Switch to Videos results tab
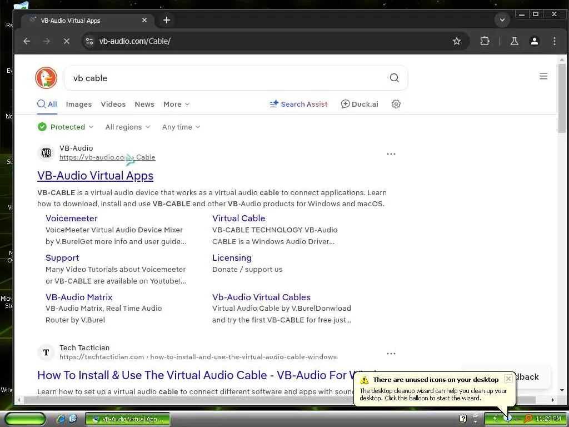 pos(113,104)
